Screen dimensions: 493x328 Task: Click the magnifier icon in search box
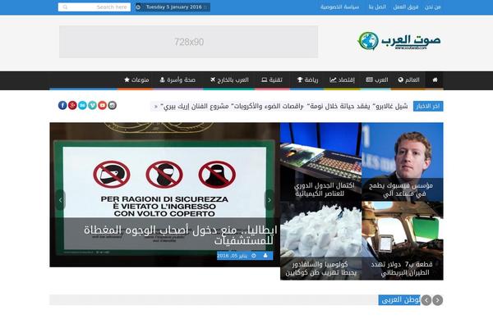point(65,7)
